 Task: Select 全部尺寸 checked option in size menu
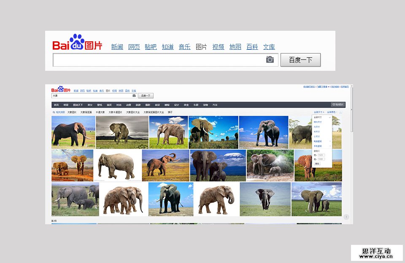(318, 117)
